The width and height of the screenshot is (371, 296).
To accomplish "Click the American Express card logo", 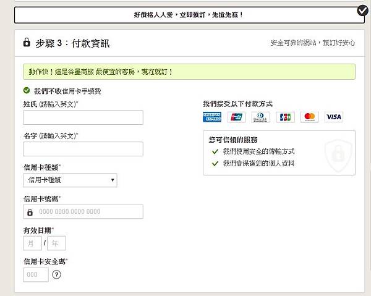I will pos(212,117).
